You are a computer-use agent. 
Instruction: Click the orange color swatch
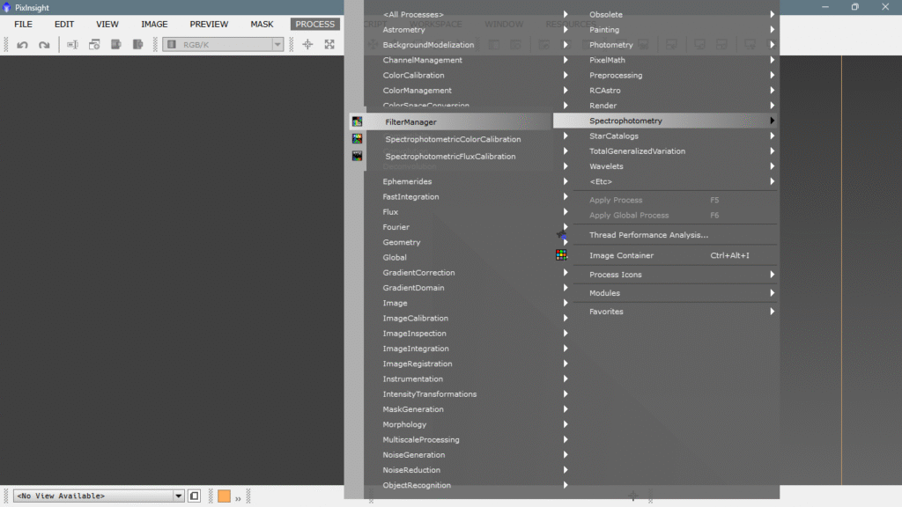224,496
